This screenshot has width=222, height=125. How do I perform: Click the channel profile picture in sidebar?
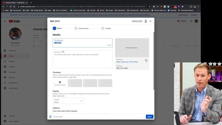point(15,34)
